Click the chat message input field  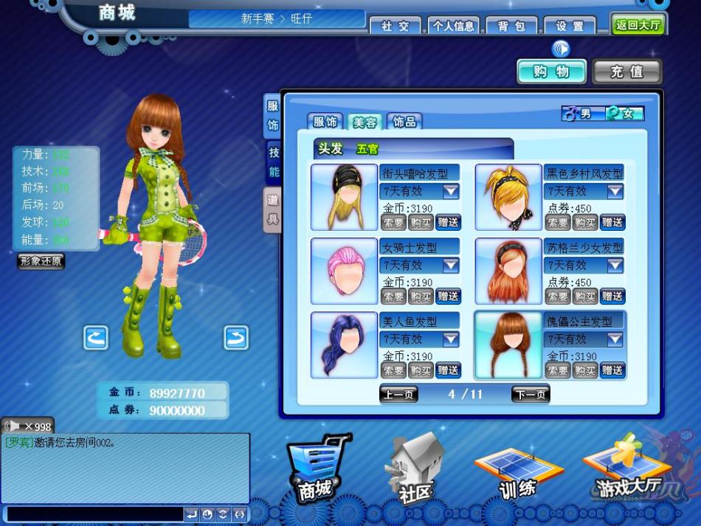(x=94, y=513)
